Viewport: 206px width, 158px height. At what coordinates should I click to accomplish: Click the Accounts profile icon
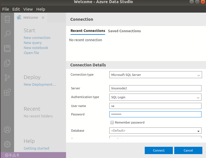pyautogui.click(x=7, y=130)
